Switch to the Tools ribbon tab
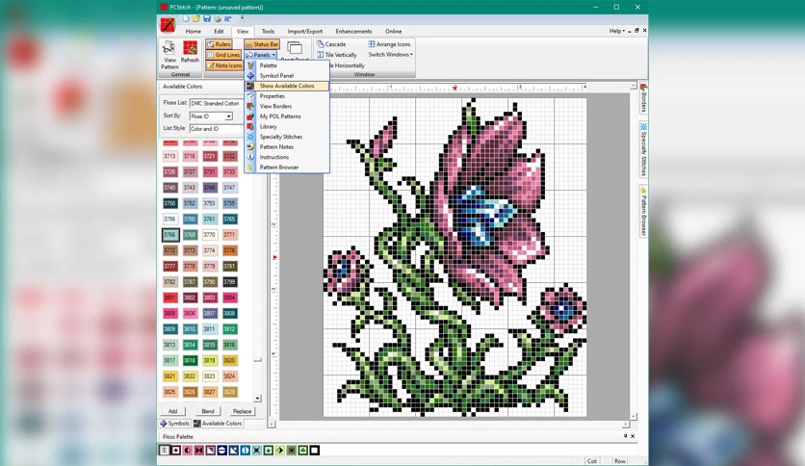Viewport: 805px width, 466px height. point(268,31)
